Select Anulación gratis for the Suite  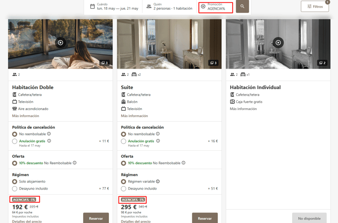point(124,141)
